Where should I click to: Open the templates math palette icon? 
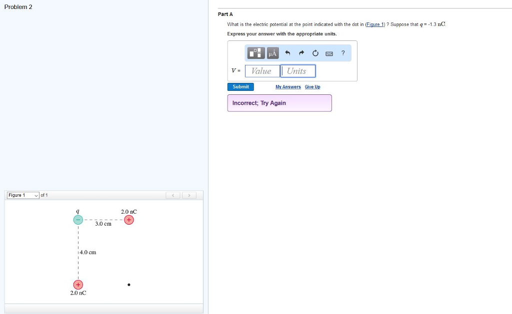256,53
